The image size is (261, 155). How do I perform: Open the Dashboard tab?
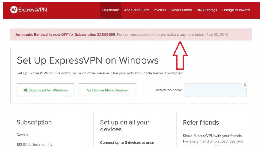click(111, 10)
